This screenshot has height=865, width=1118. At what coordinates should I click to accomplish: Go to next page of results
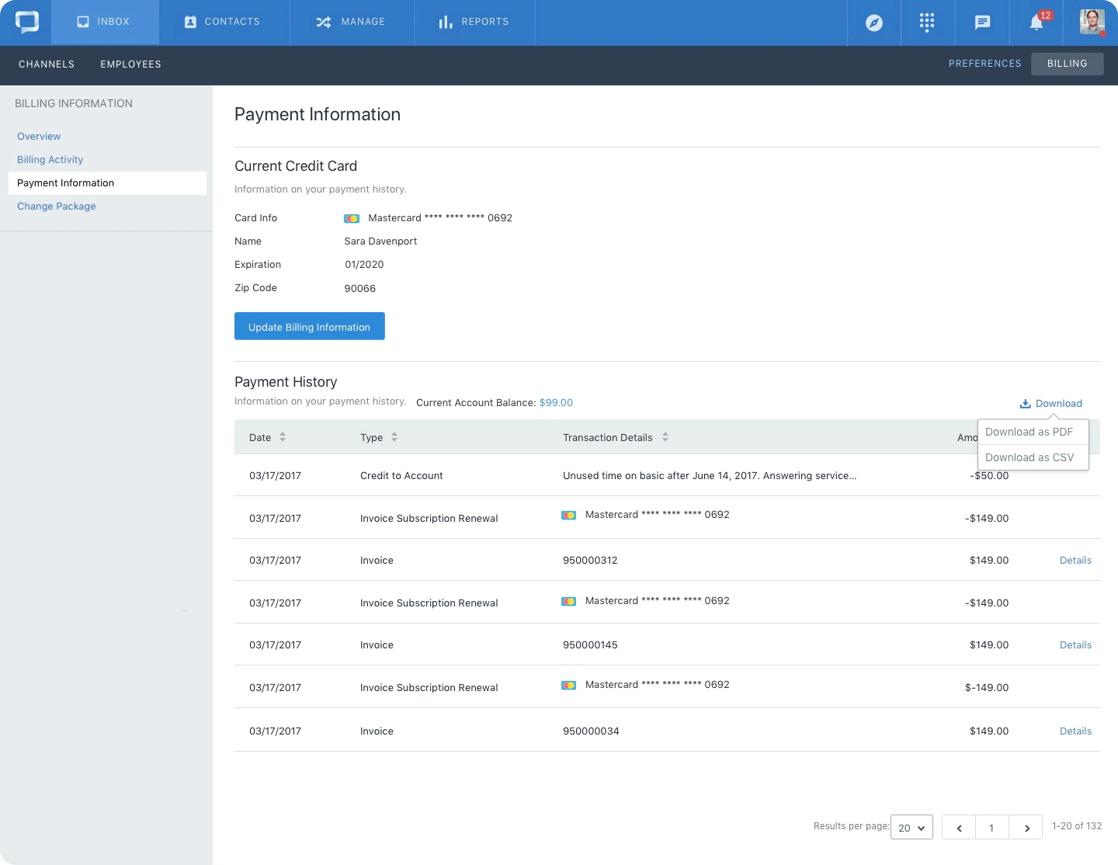pyautogui.click(x=1026, y=828)
